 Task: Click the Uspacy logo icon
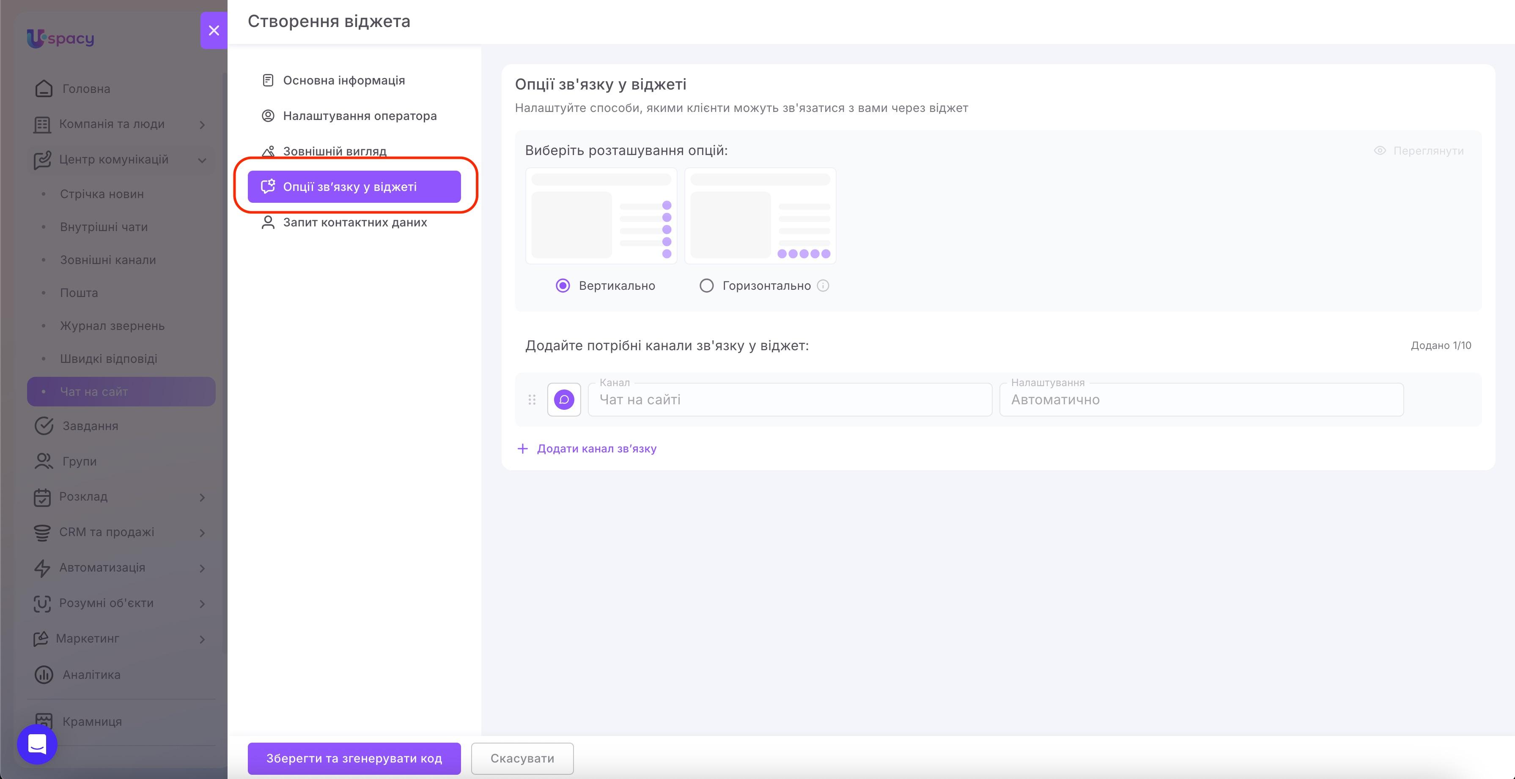point(36,39)
